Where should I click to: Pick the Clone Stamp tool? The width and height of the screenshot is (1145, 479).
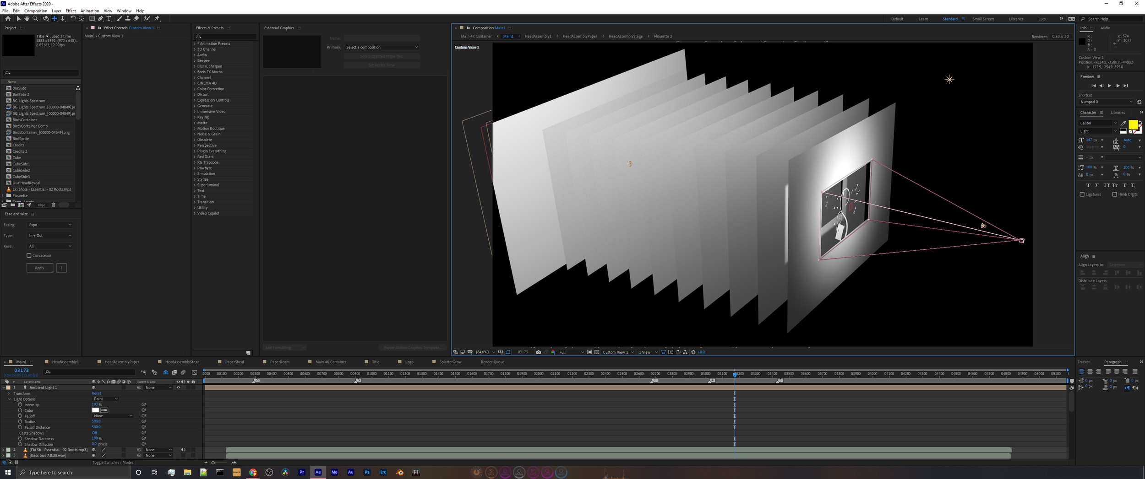[128, 19]
